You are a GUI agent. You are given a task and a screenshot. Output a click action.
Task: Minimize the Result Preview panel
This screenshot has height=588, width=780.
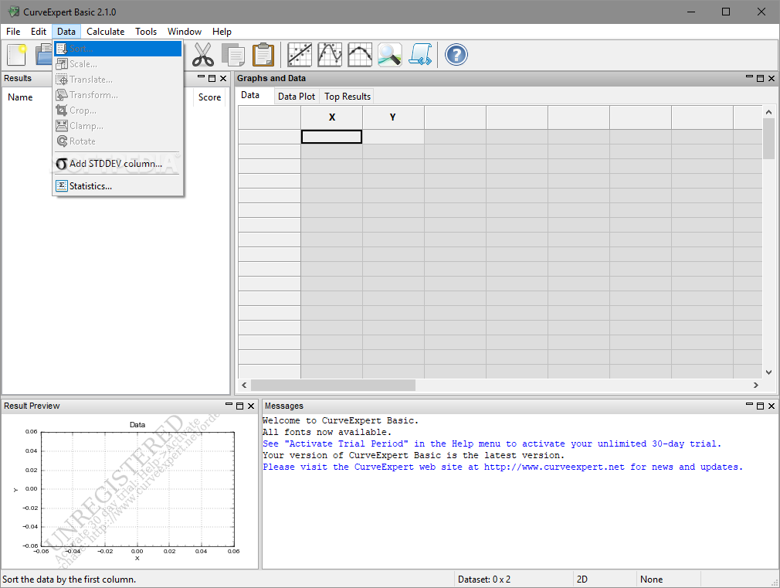click(229, 406)
